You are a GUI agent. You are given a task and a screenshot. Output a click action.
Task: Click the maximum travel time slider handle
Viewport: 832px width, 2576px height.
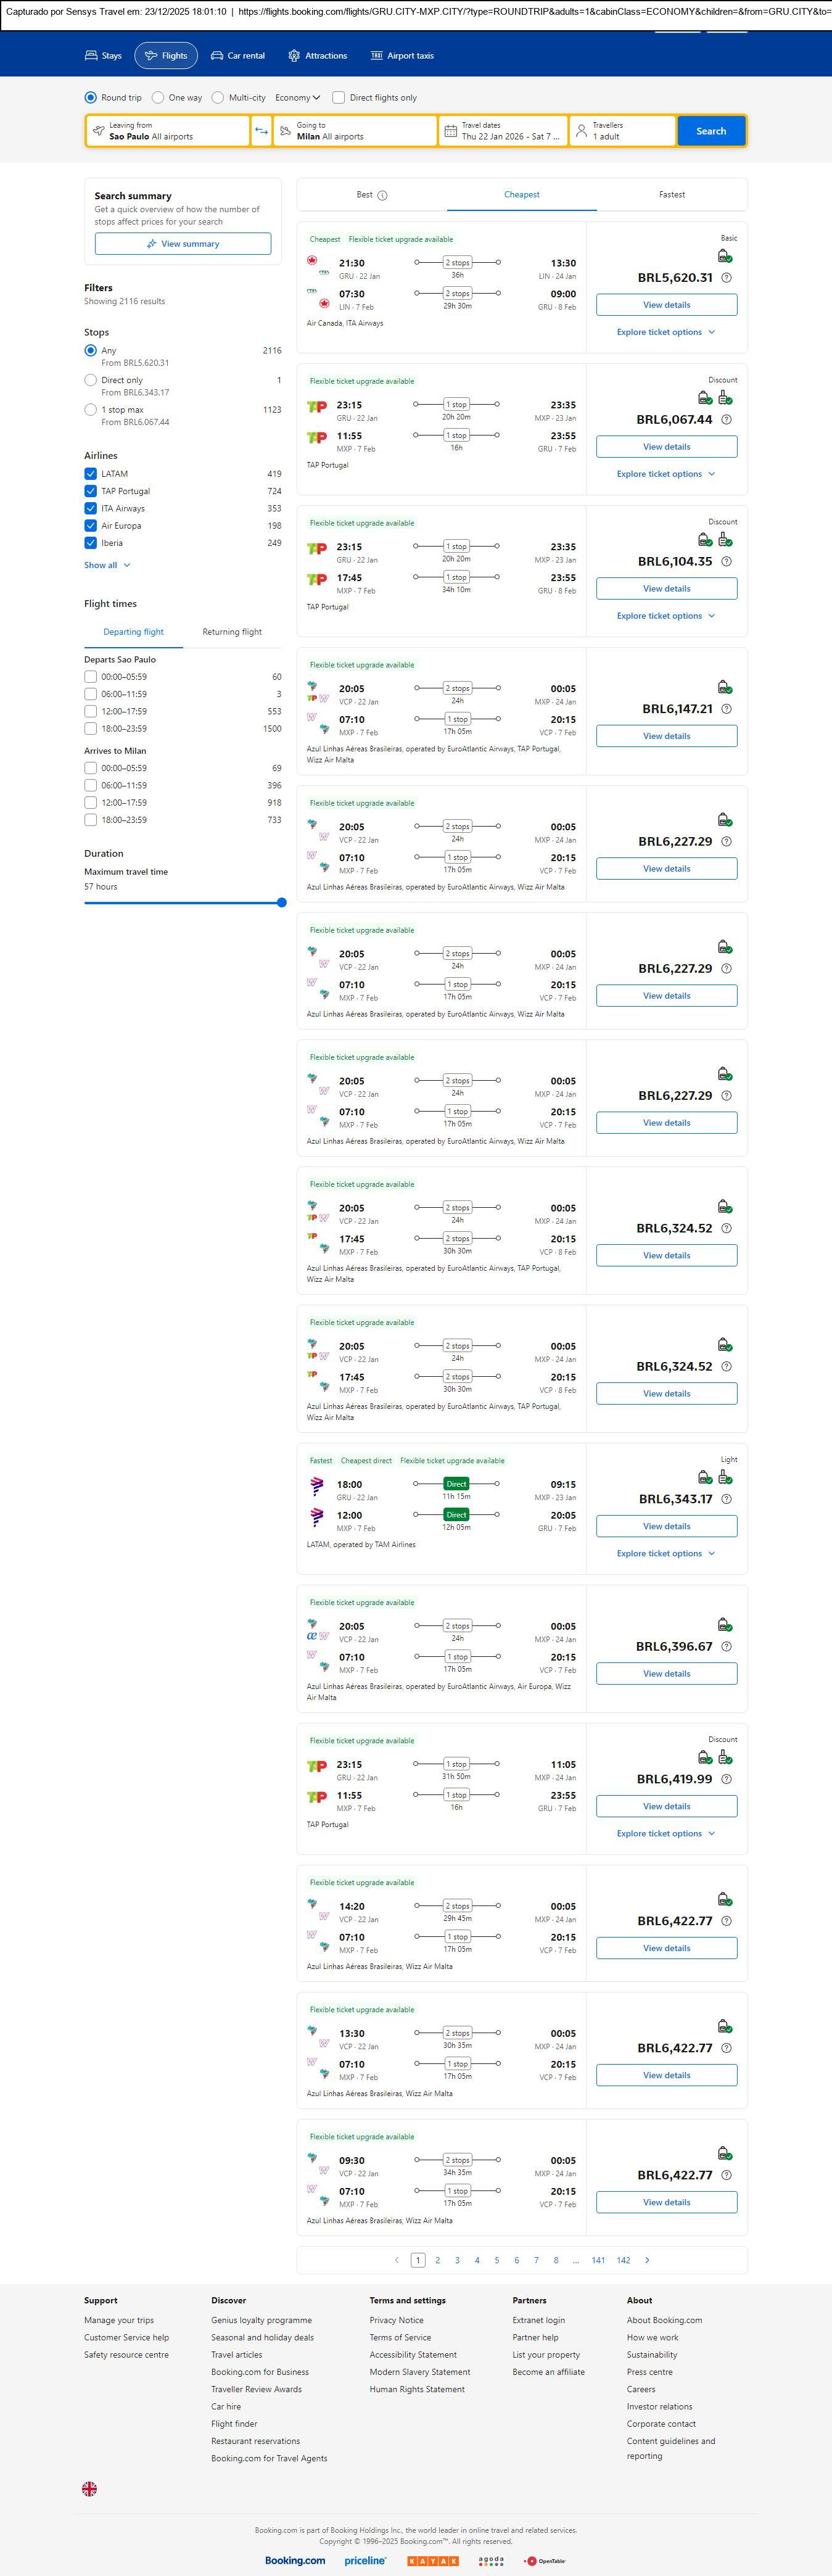click(x=282, y=903)
